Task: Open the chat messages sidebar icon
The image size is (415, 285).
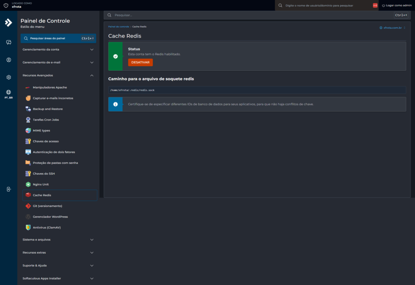Action: (9, 42)
